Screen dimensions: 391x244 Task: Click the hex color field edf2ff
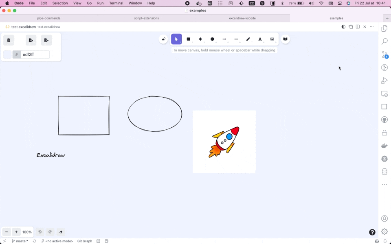tap(35, 54)
